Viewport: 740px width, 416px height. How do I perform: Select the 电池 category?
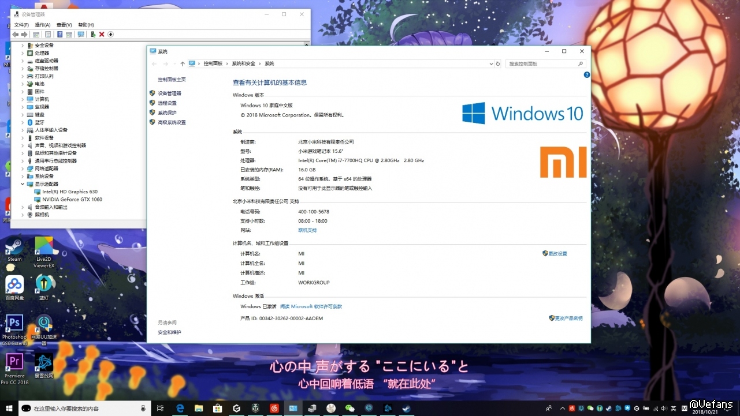[x=39, y=84]
